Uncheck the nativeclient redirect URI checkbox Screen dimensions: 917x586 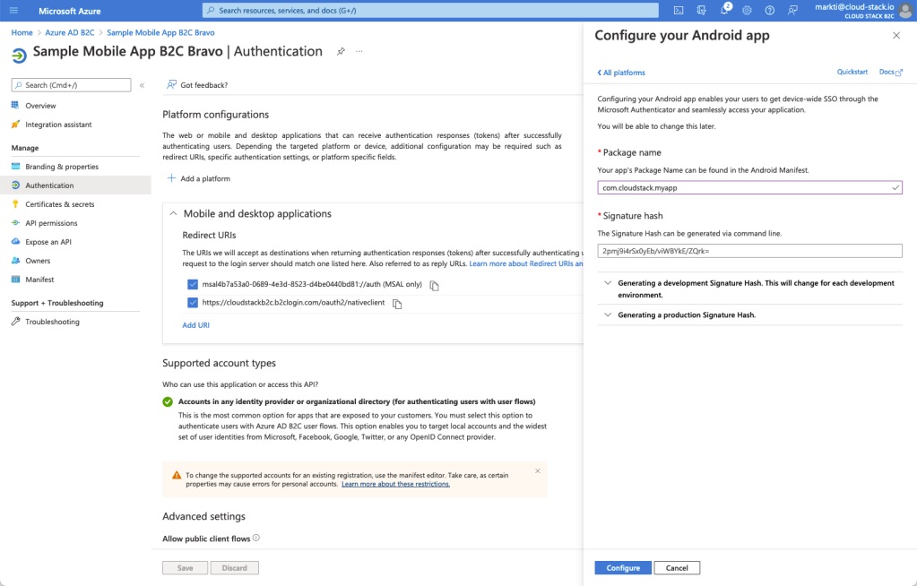tap(193, 302)
